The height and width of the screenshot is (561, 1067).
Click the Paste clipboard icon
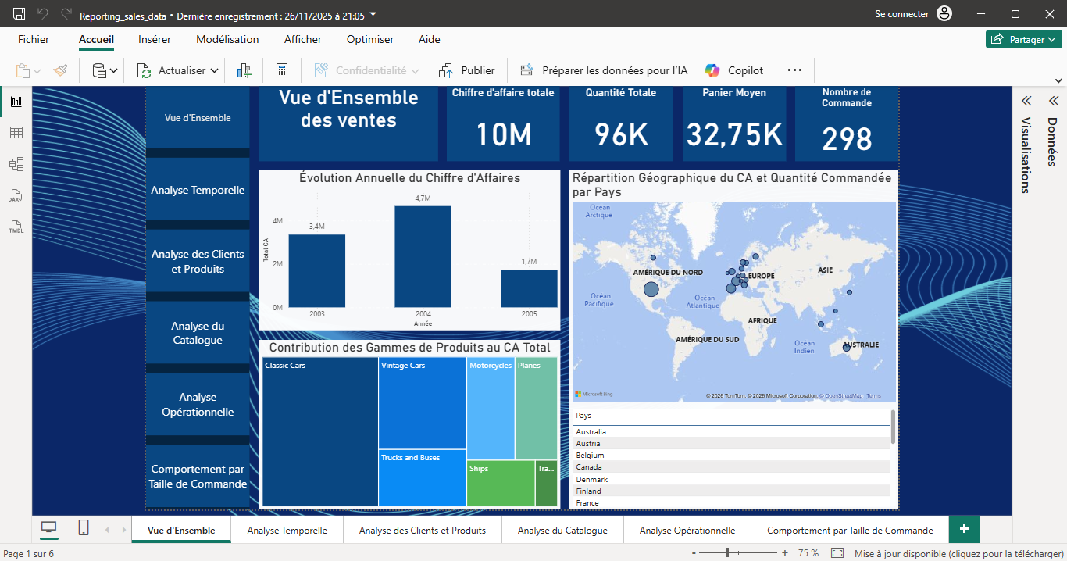pos(23,70)
